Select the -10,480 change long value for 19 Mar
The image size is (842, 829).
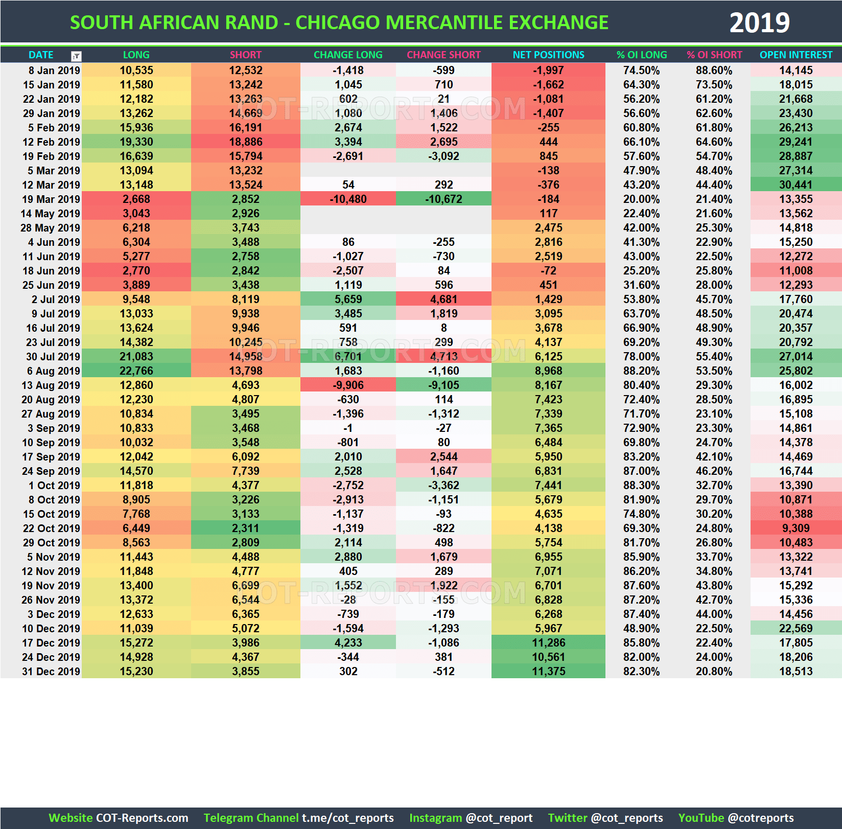348,199
